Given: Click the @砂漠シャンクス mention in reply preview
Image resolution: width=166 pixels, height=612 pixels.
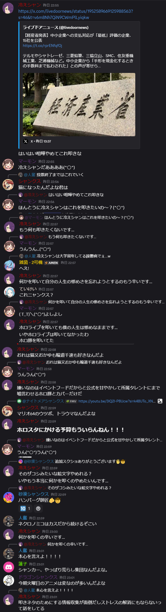Looking at the screenshot, I should (39, 461).
